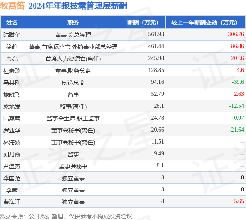Click the data source note 数据来源

click(x=66, y=216)
